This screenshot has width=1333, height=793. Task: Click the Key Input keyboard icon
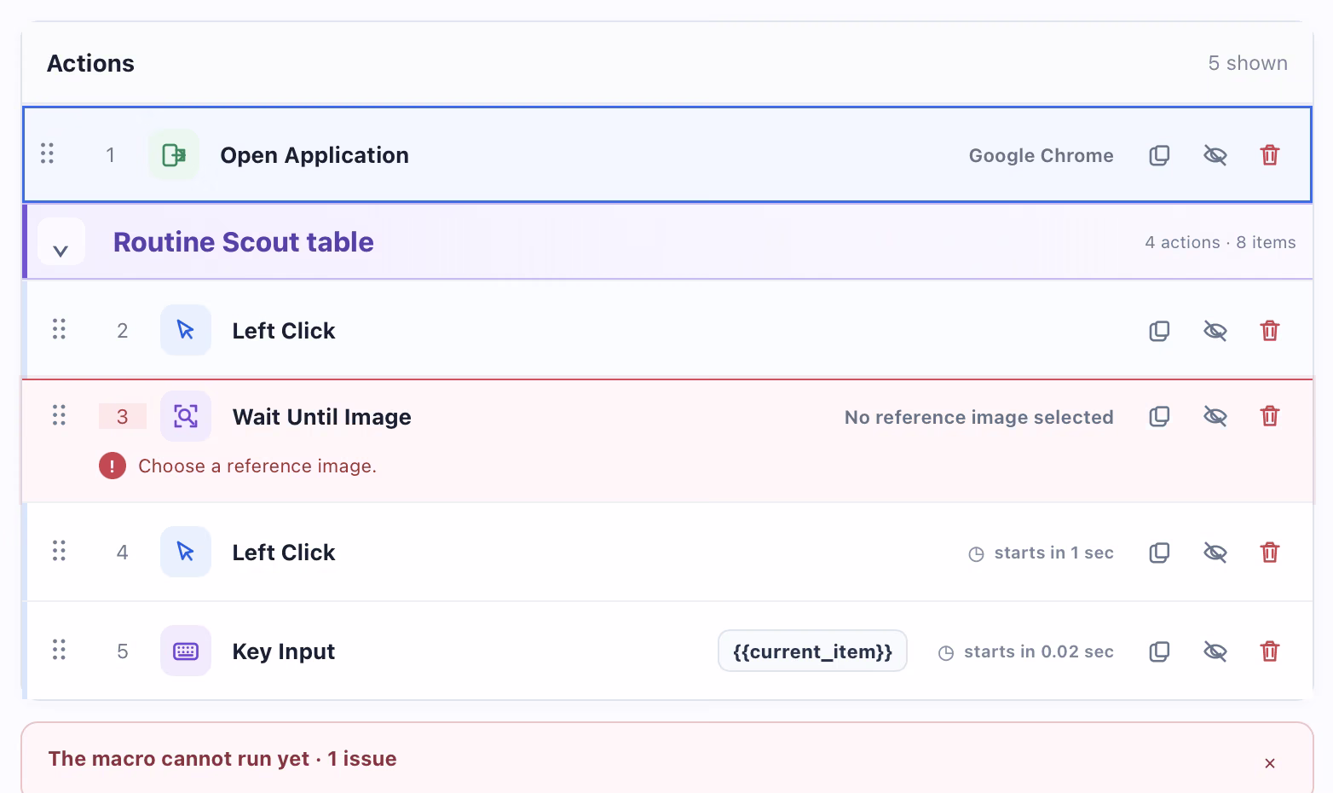(x=186, y=651)
